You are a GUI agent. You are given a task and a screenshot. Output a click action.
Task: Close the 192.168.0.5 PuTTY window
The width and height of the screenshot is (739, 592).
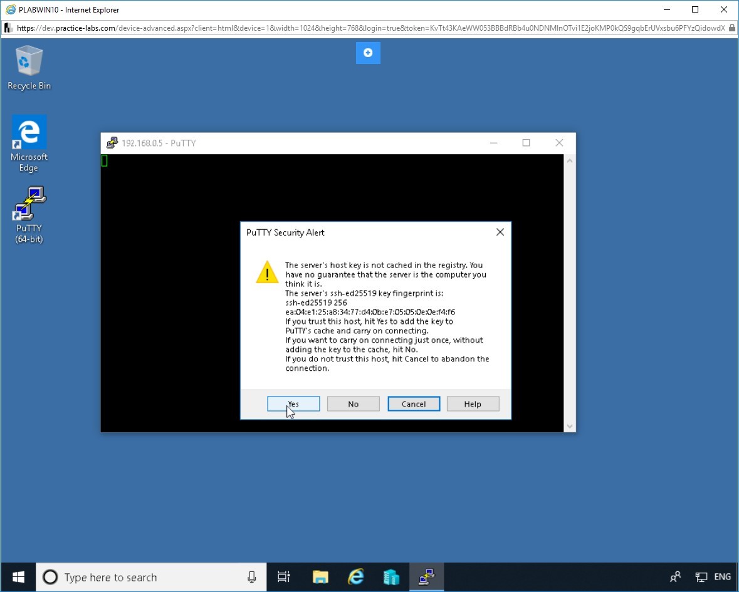[x=559, y=143]
